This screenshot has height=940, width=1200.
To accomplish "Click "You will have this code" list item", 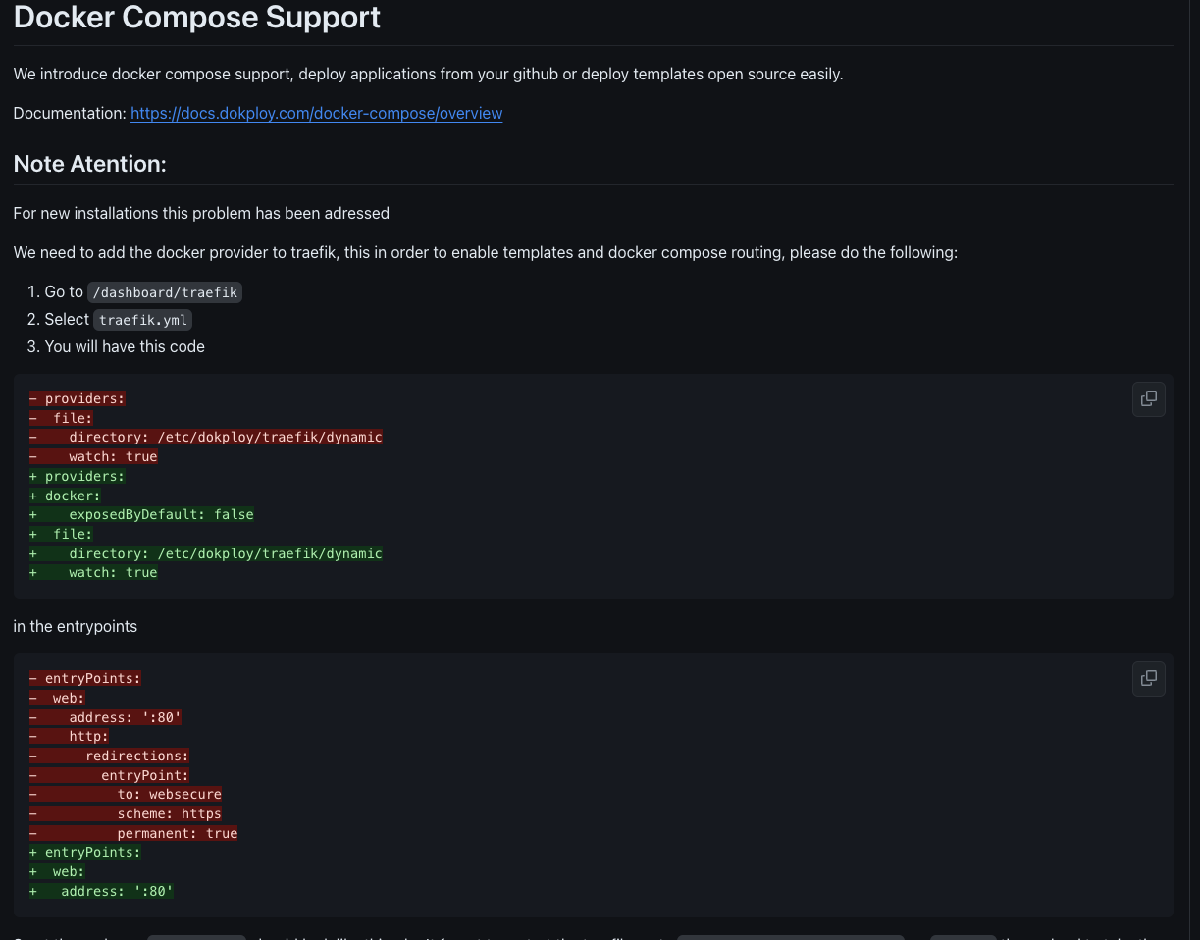I will pos(125,346).
